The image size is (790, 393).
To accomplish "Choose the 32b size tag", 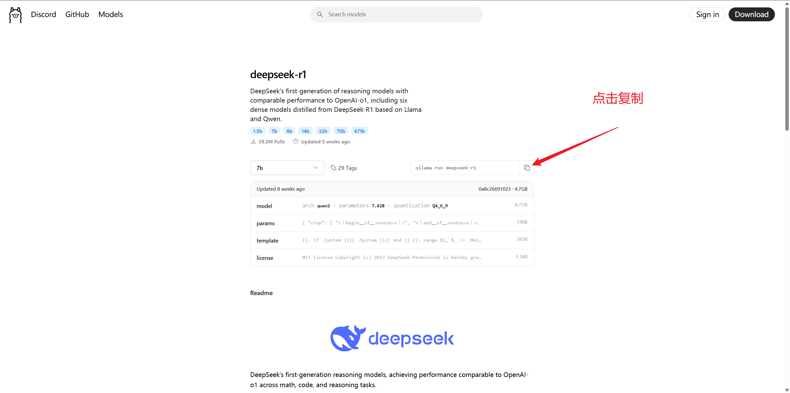I will click(x=323, y=131).
